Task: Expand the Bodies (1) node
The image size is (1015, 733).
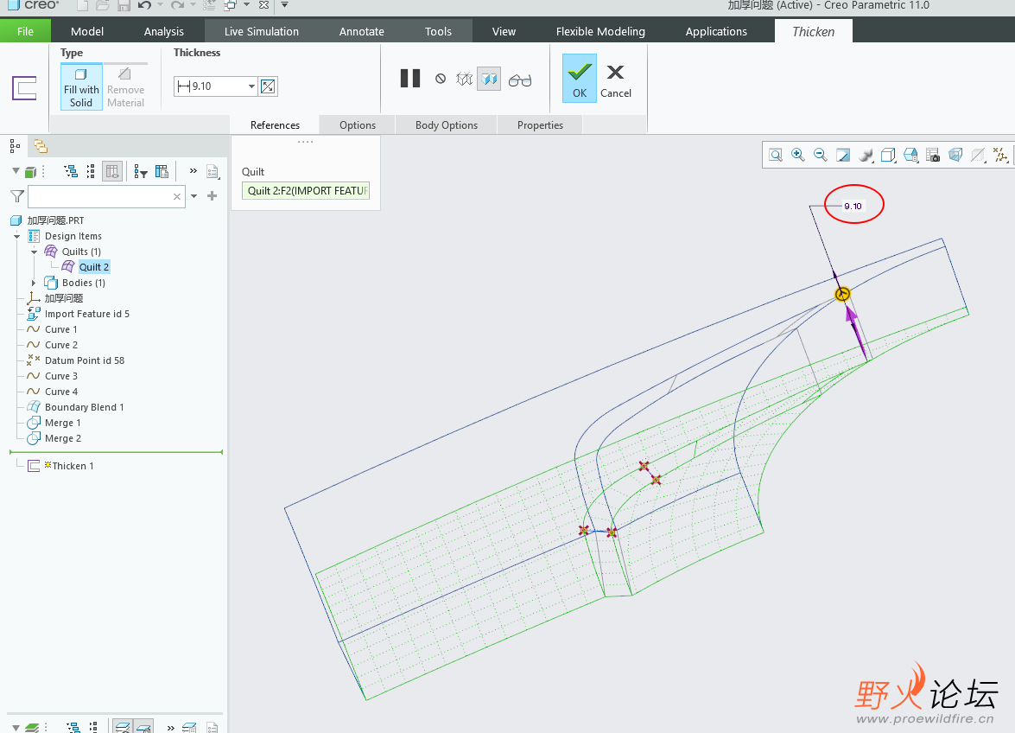Action: pos(35,283)
